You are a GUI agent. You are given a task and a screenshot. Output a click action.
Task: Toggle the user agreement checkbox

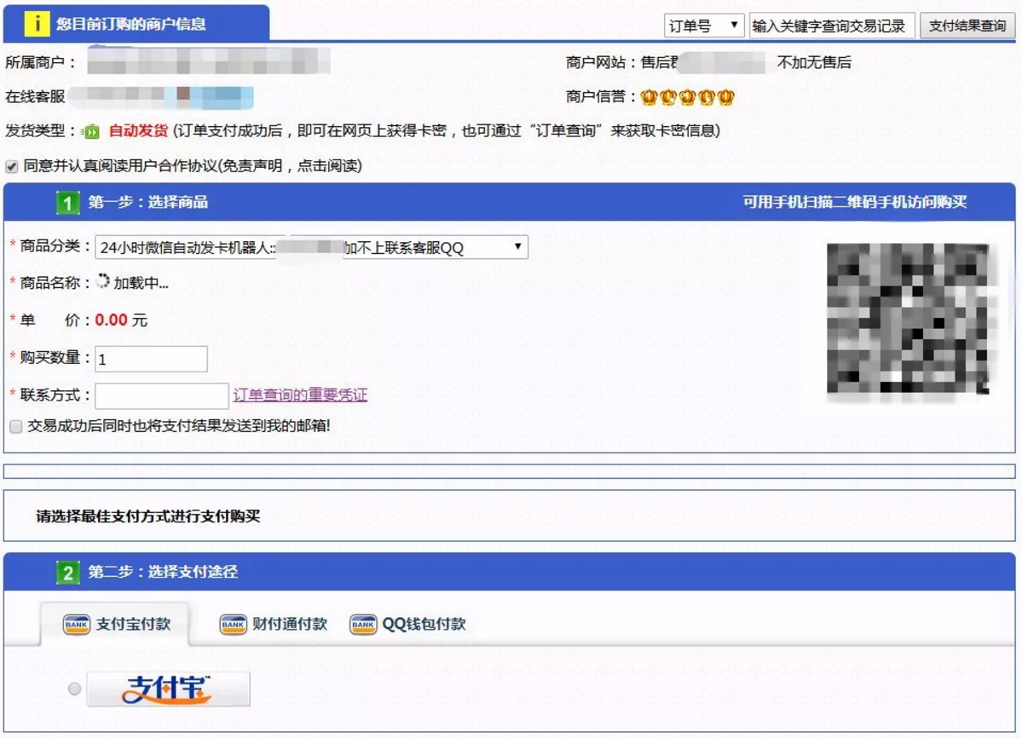(x=12, y=166)
